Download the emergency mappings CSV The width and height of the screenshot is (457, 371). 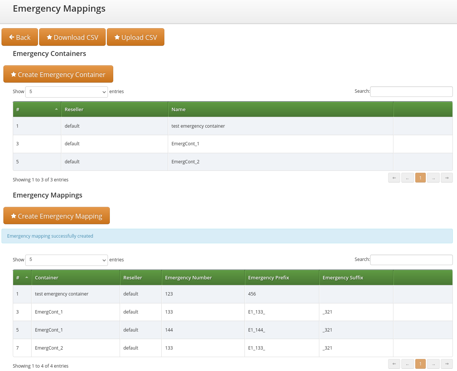coord(72,37)
